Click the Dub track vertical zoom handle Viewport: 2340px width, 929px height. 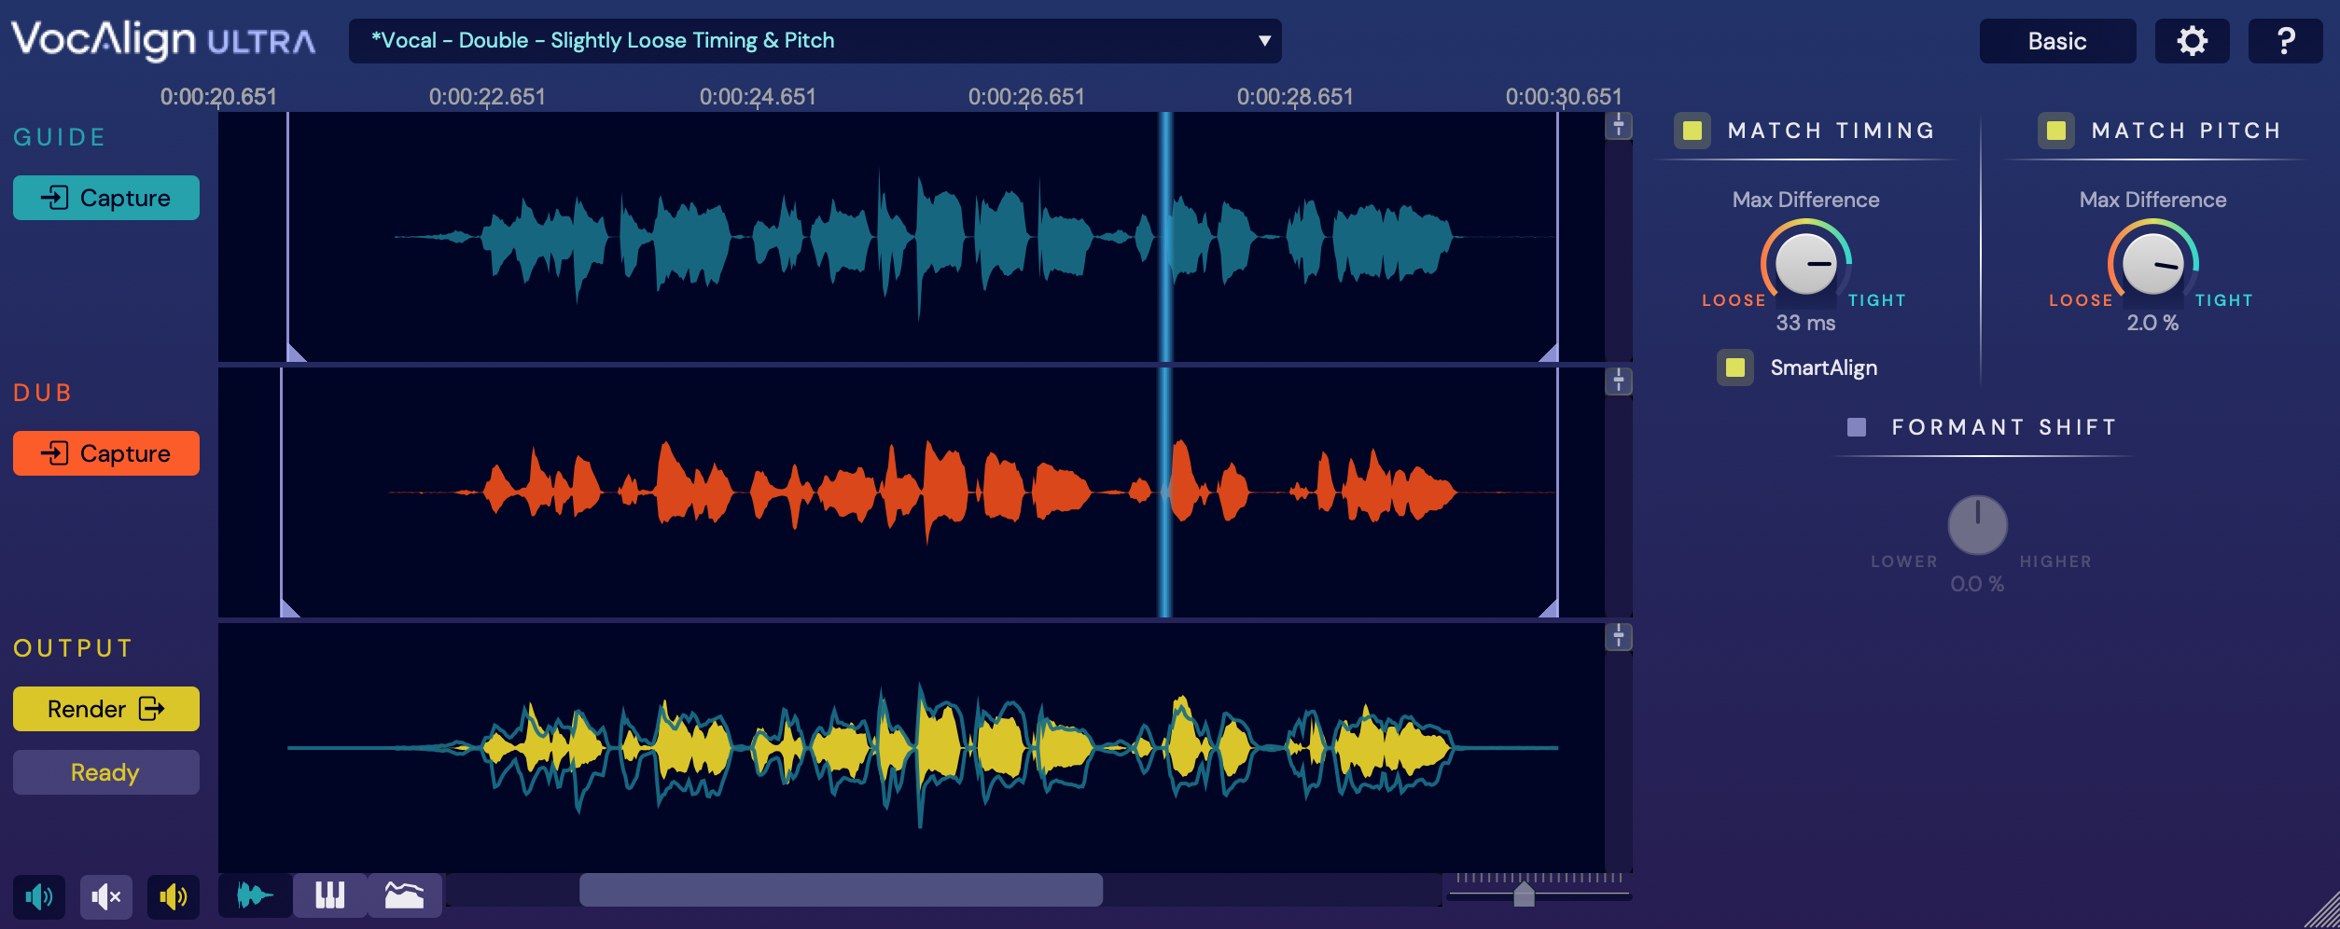pos(1619,381)
